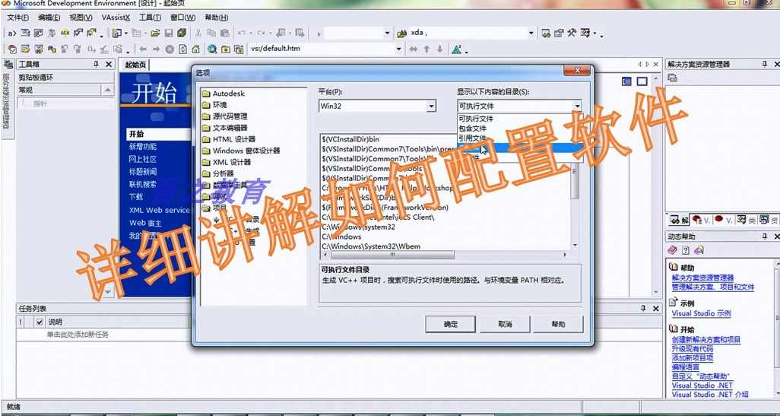Click the Dynamic Help Contents book icon
Image resolution: width=780 pixels, height=416 pixels.
pos(673,249)
